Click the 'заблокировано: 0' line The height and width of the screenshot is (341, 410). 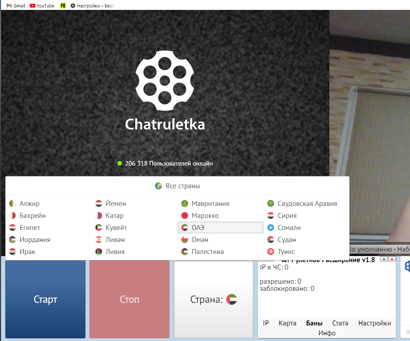(287, 288)
